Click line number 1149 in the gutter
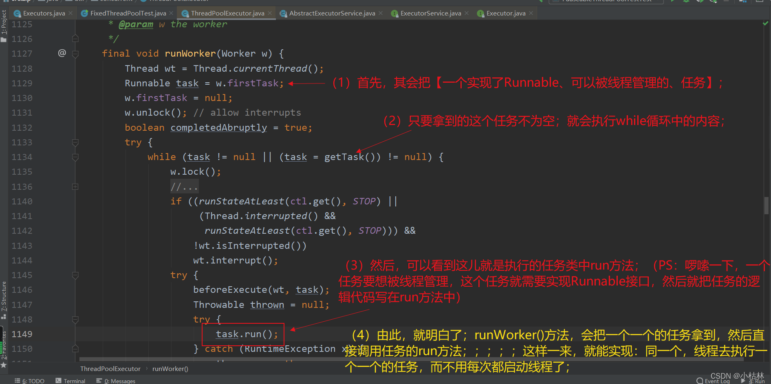 [x=22, y=334]
